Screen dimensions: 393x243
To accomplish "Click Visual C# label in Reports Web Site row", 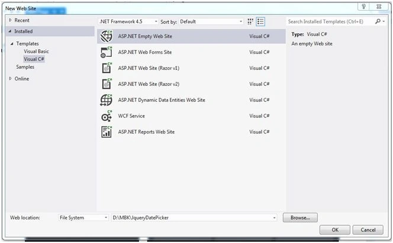I will (x=259, y=132).
